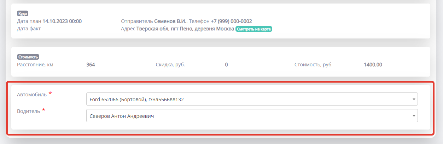Click the cost value 1400.00

[373, 65]
